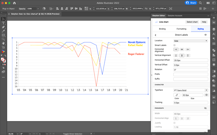Toggle Smart Labels checkbox
Image resolution: width=217 pixels, height=135 pixels.
tap(175, 45)
